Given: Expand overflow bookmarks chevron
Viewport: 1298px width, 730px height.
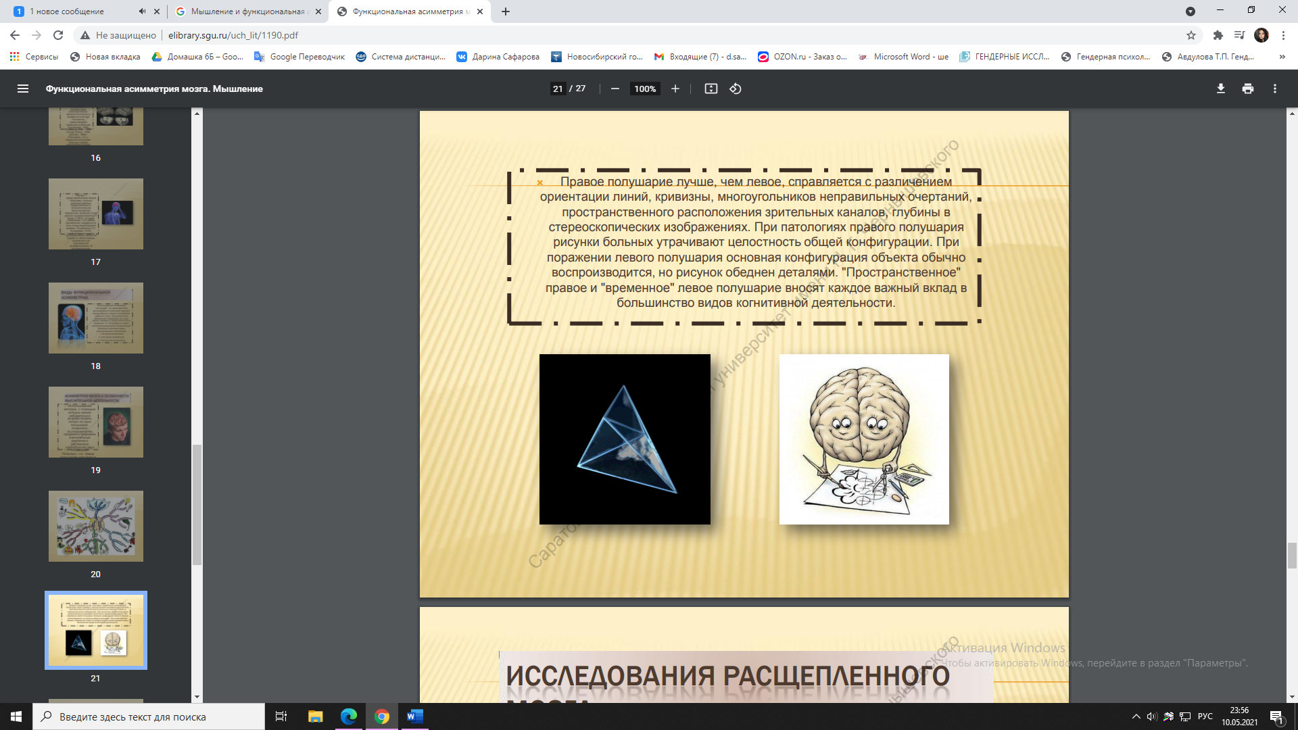Looking at the screenshot, I should click(x=1282, y=57).
